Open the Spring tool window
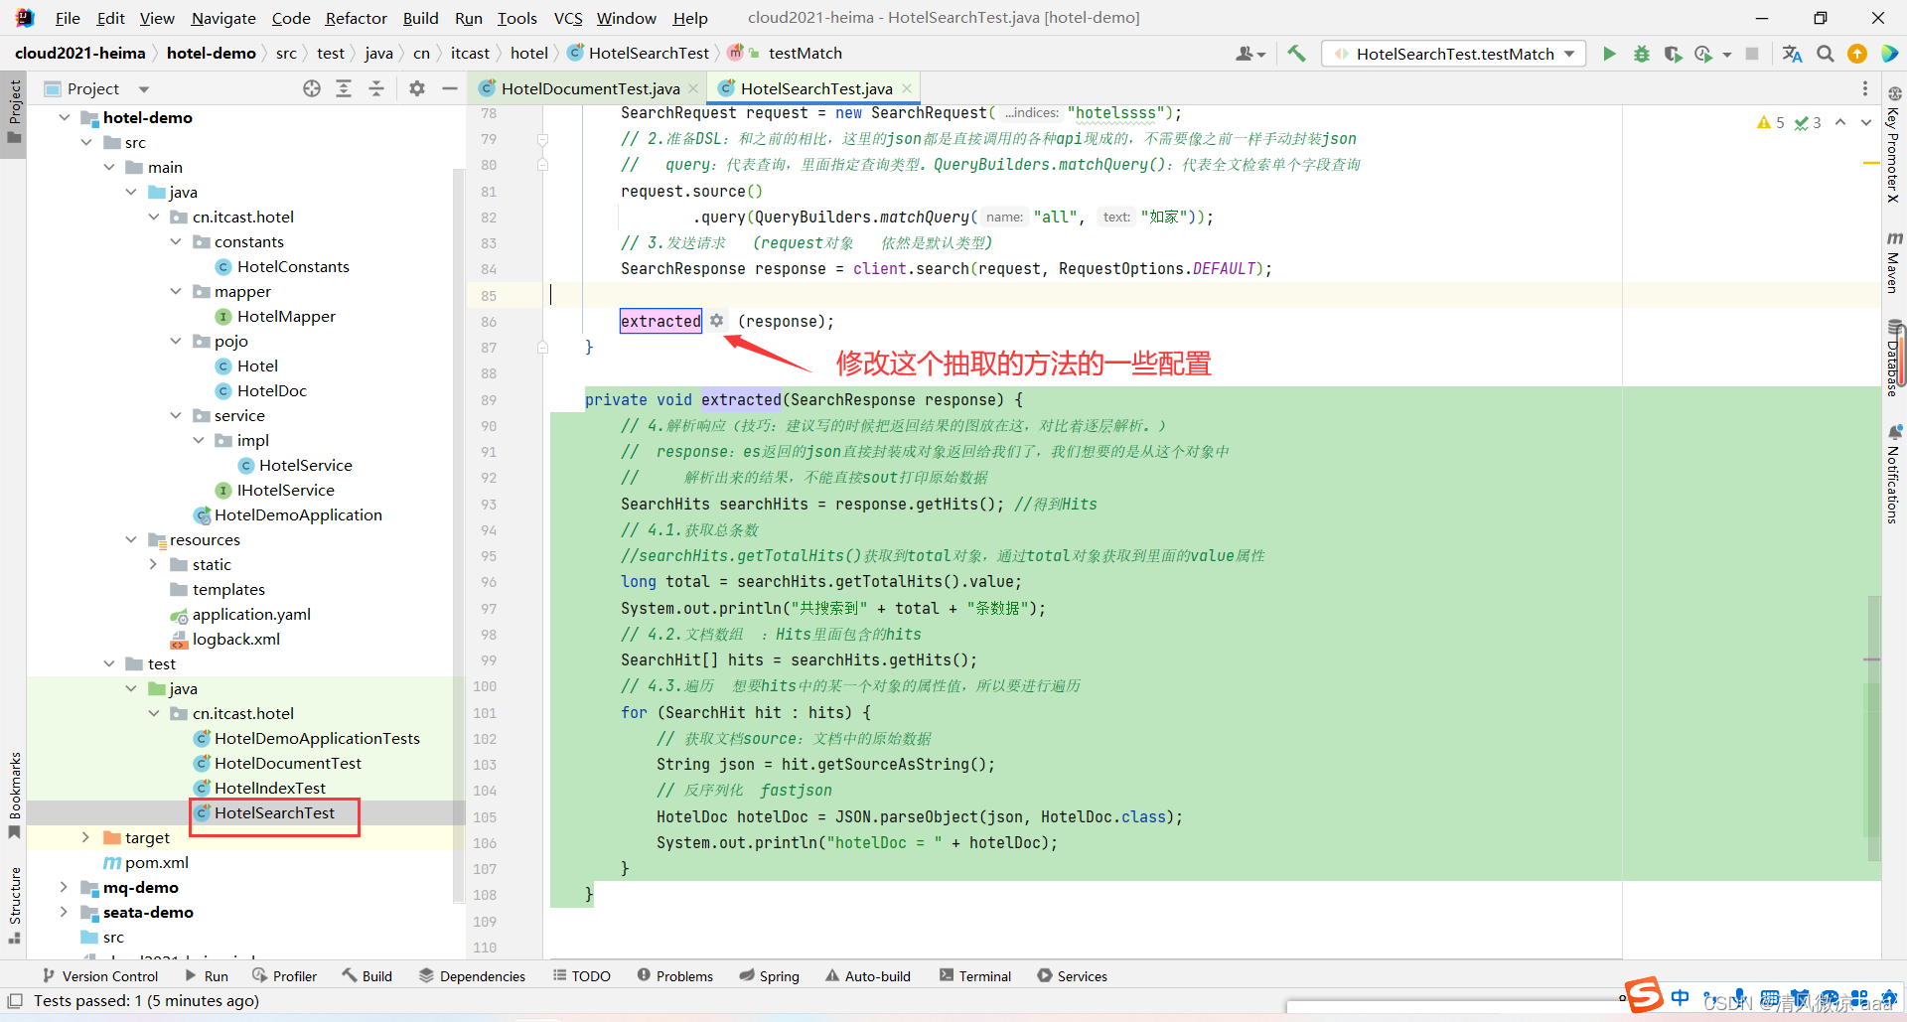 click(769, 976)
